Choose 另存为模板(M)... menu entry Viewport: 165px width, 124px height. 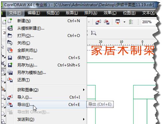click(x=47, y=72)
